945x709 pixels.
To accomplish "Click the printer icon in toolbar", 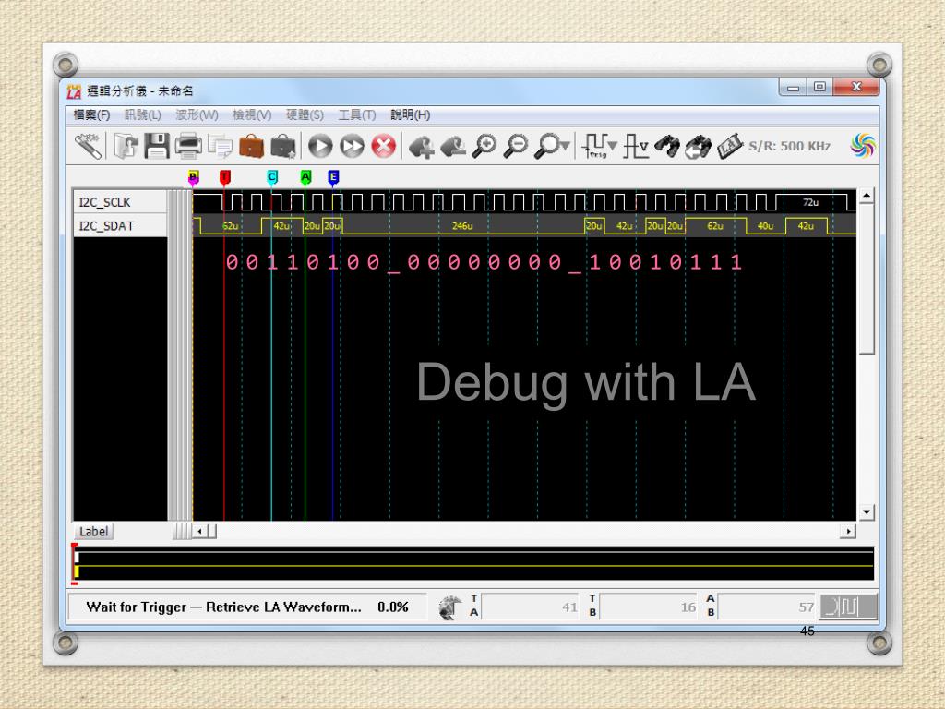I will tap(188, 146).
